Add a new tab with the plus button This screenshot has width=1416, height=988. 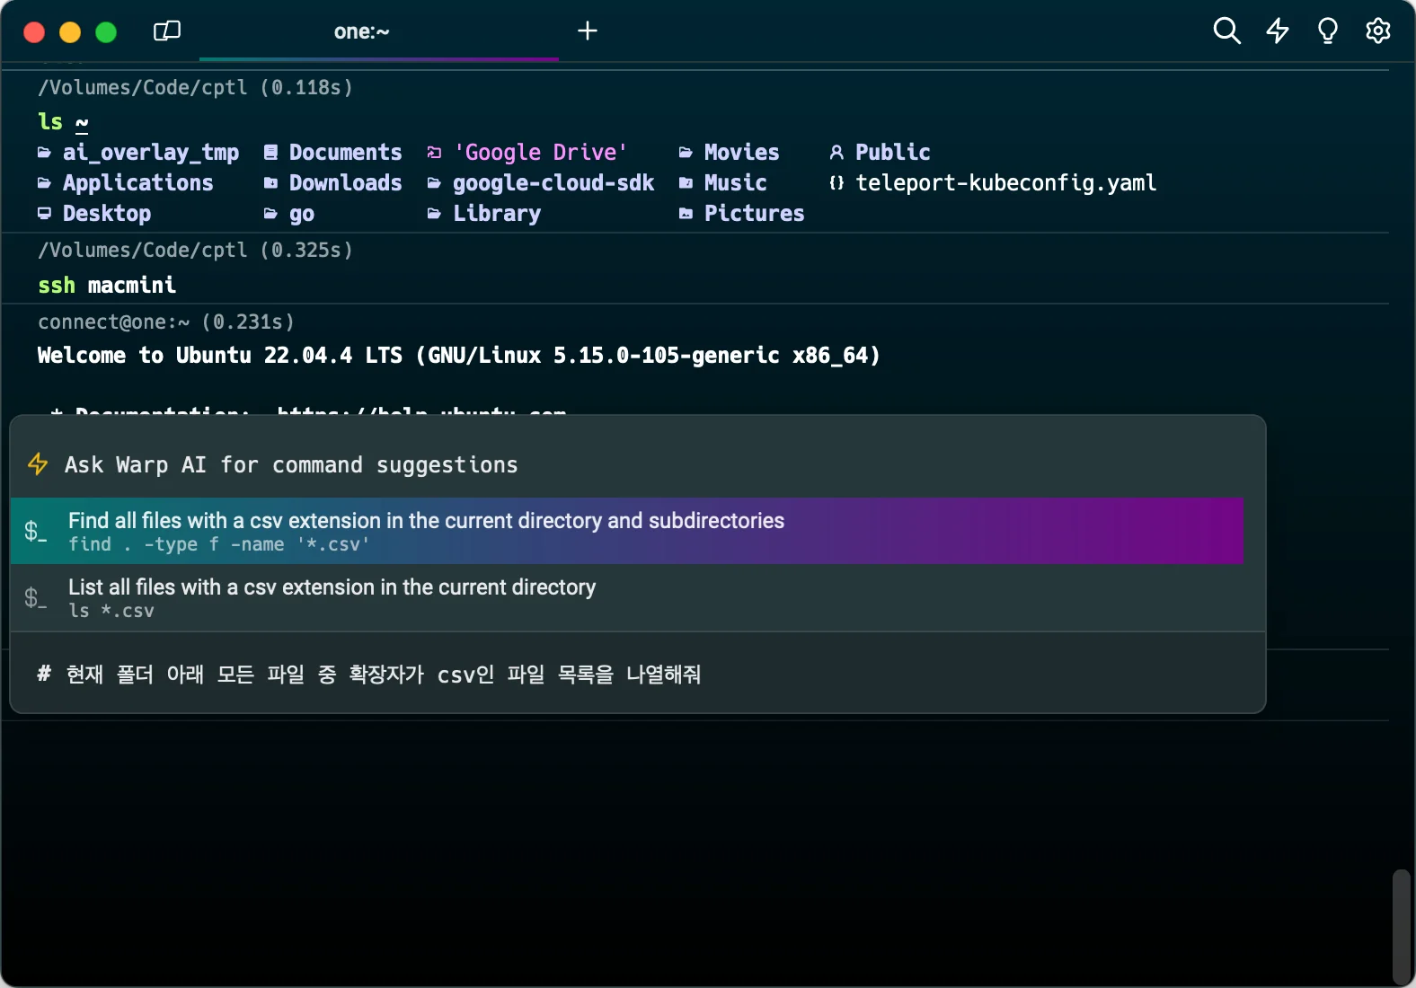pos(587,31)
